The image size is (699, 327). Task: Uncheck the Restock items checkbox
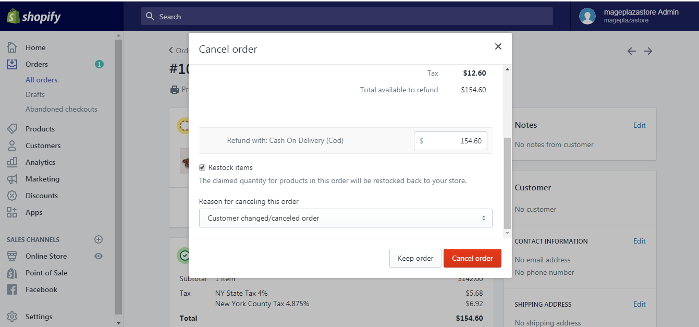coord(202,167)
